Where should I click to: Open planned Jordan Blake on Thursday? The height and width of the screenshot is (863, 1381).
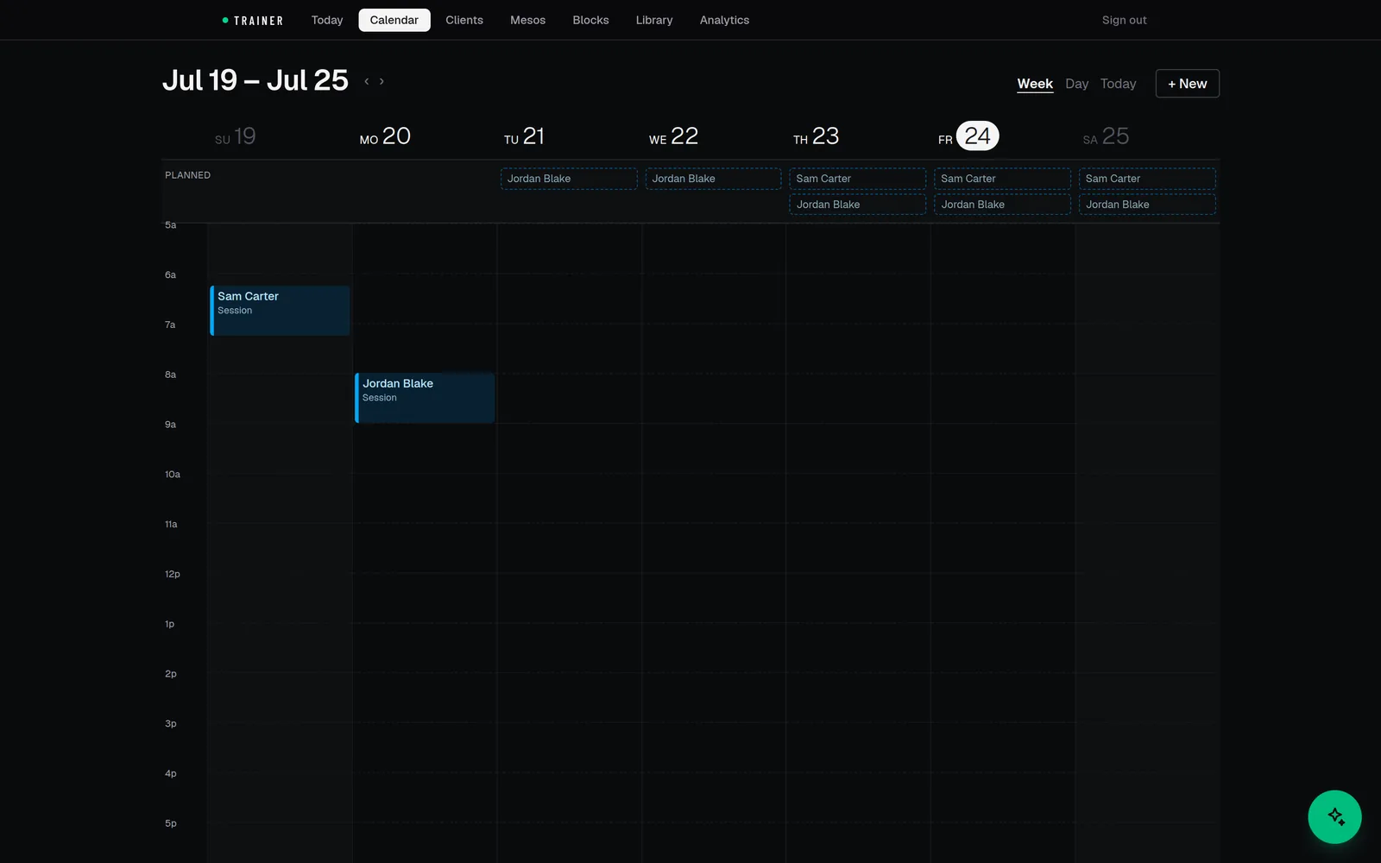[x=858, y=205]
